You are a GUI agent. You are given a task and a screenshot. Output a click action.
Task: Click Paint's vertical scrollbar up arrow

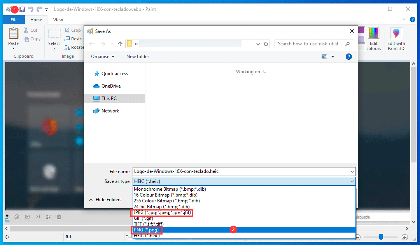click(413, 64)
